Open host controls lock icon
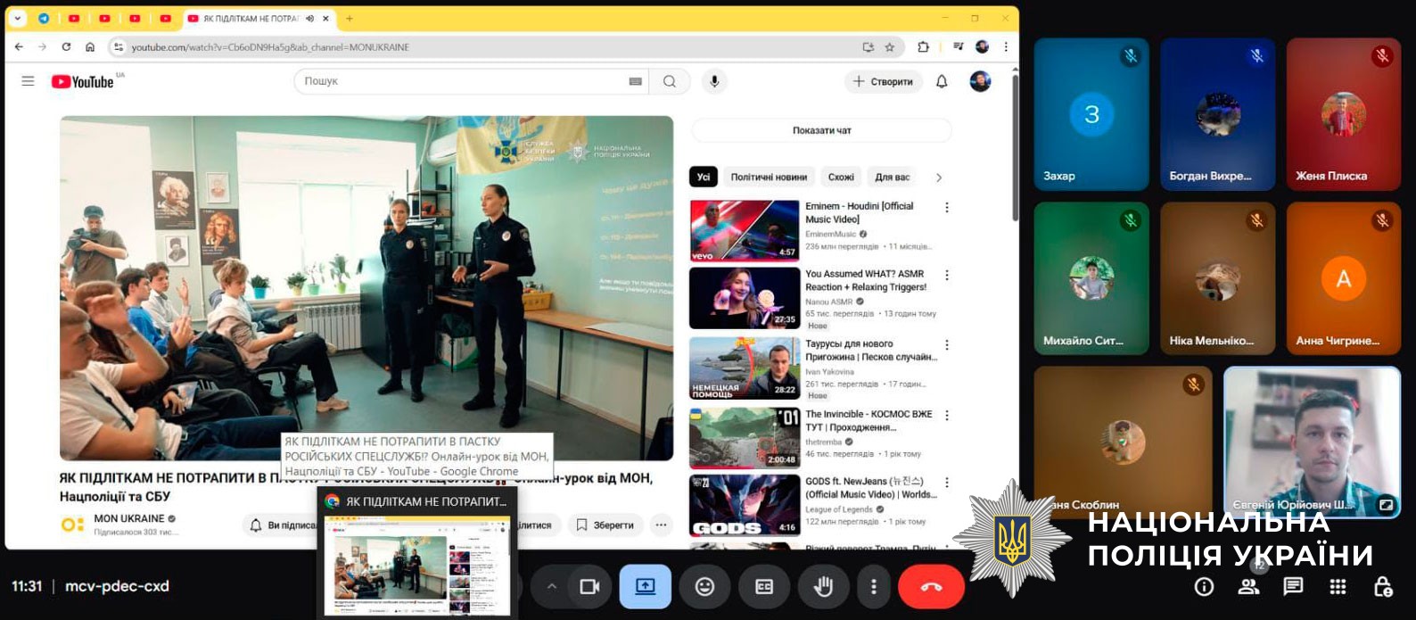Image resolution: width=1416 pixels, height=620 pixels. (1383, 586)
